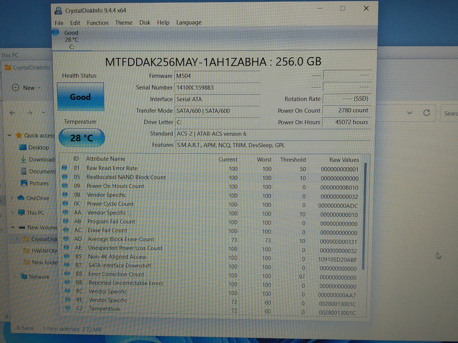
Task: Click the File Explorer search box
Action: tap(449, 113)
